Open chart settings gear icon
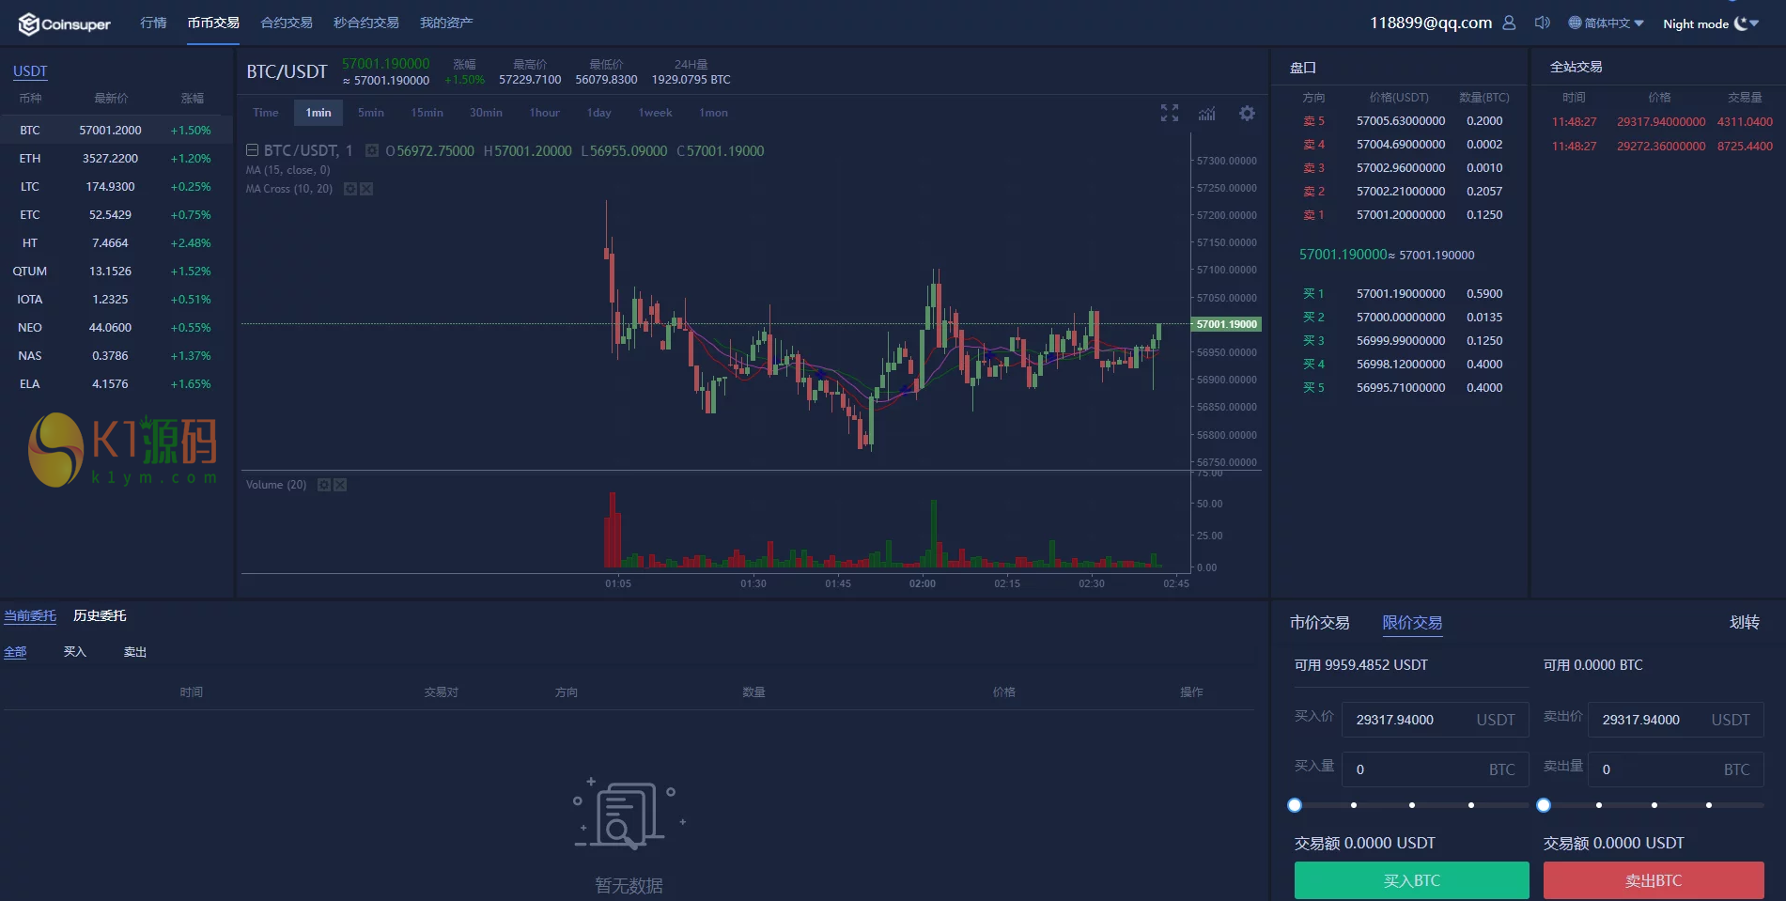The height and width of the screenshot is (901, 1786). (x=1247, y=113)
